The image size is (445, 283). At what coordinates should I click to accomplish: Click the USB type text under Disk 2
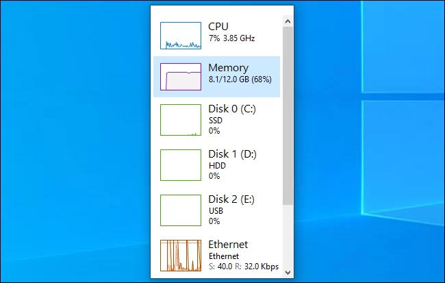tap(216, 210)
